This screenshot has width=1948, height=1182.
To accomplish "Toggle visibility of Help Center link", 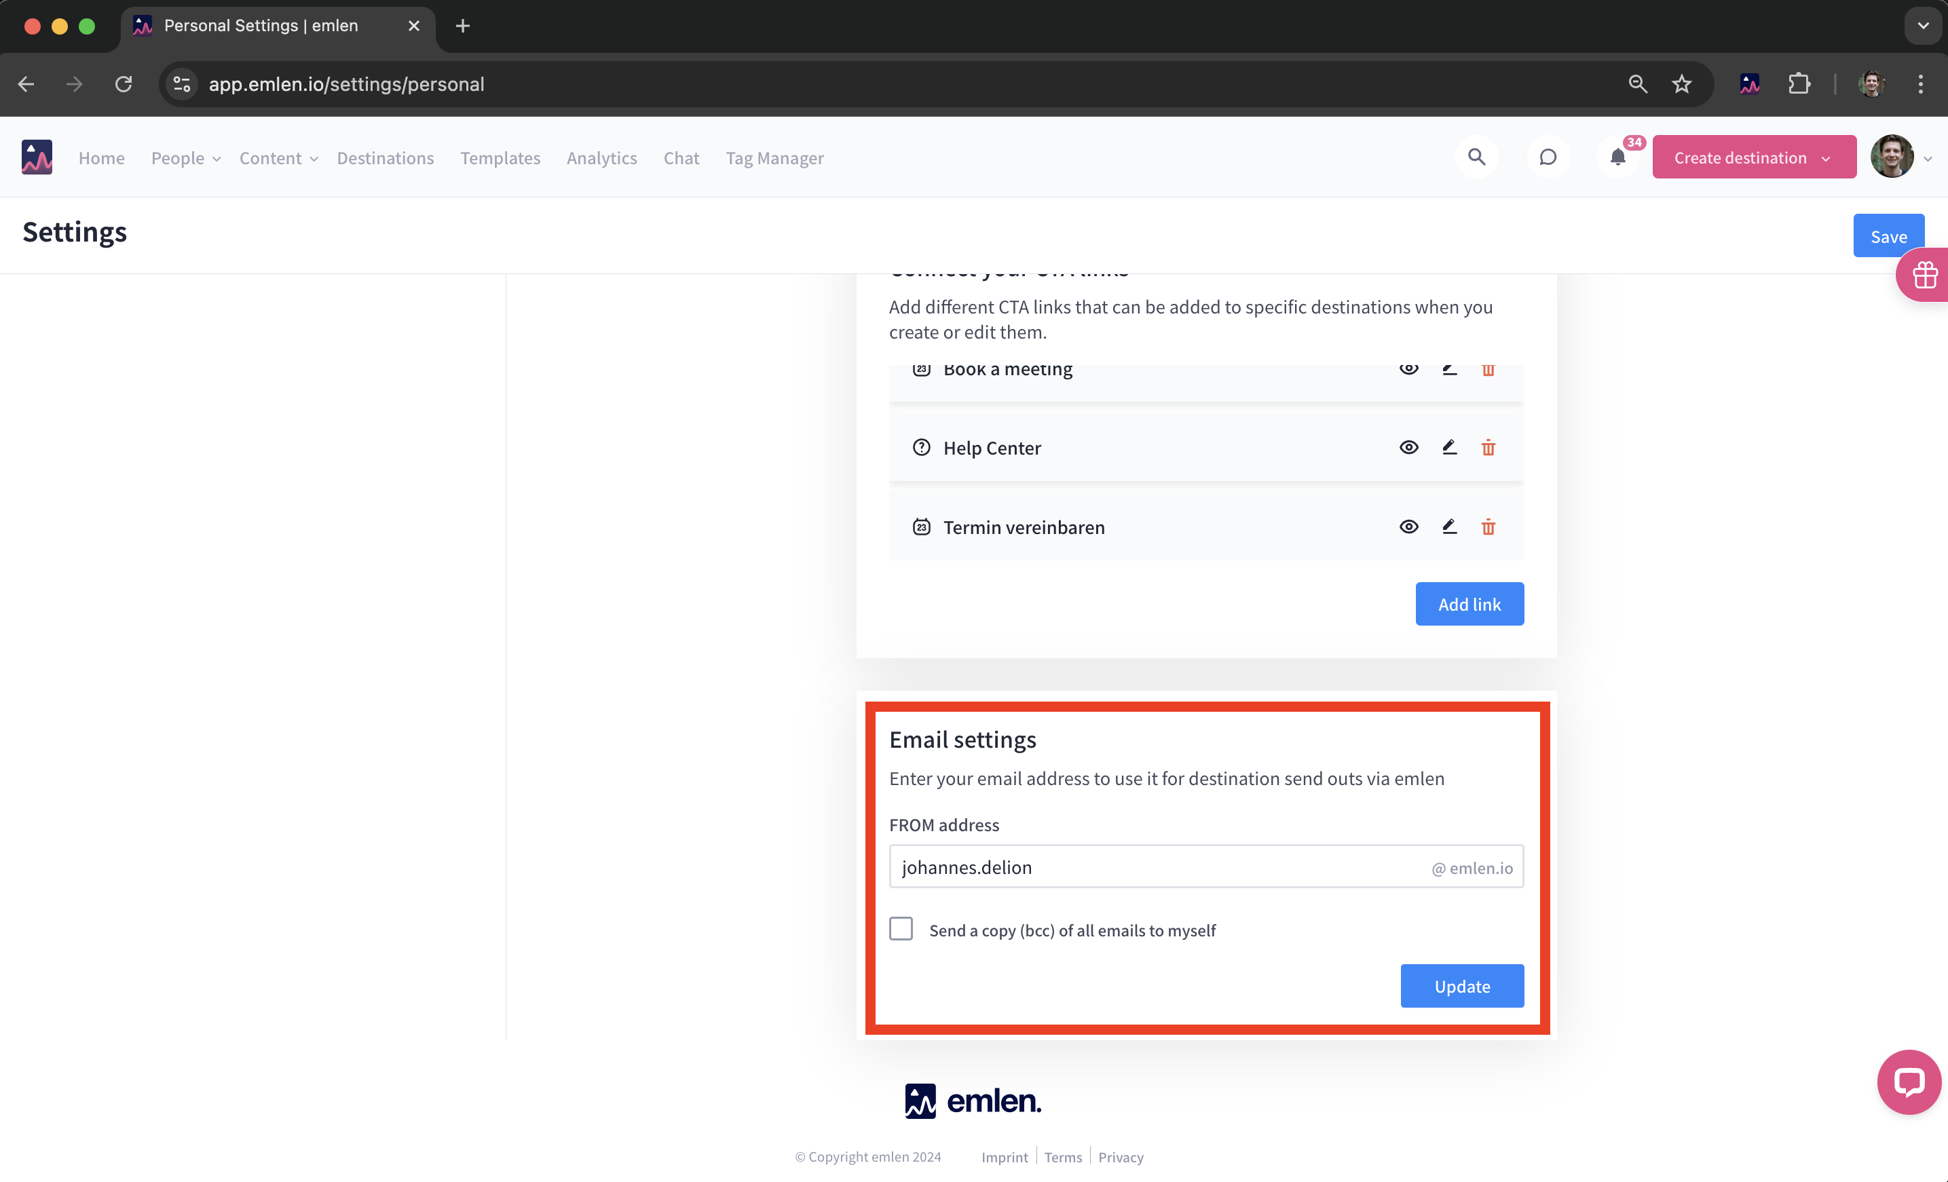I will pyautogui.click(x=1408, y=448).
